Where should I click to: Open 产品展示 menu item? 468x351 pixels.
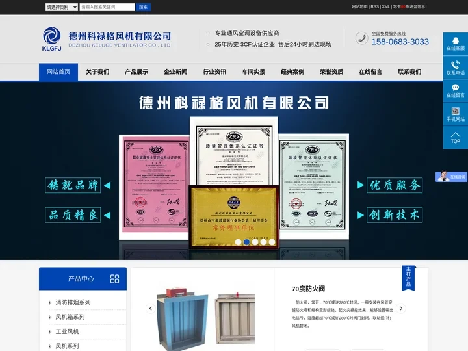[x=136, y=72]
